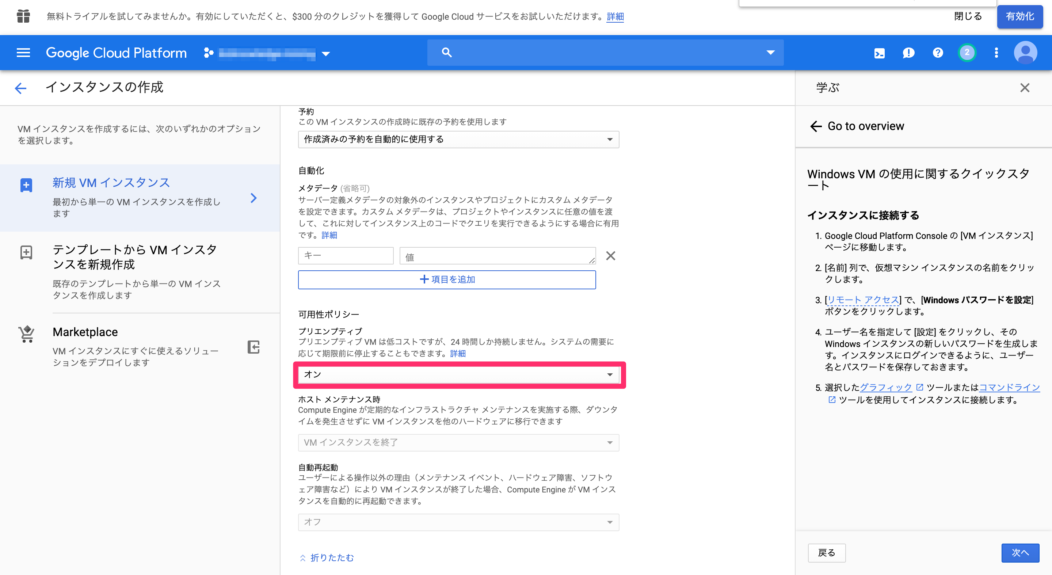Open more options via three-dot icon
1052x575 pixels.
click(996, 52)
